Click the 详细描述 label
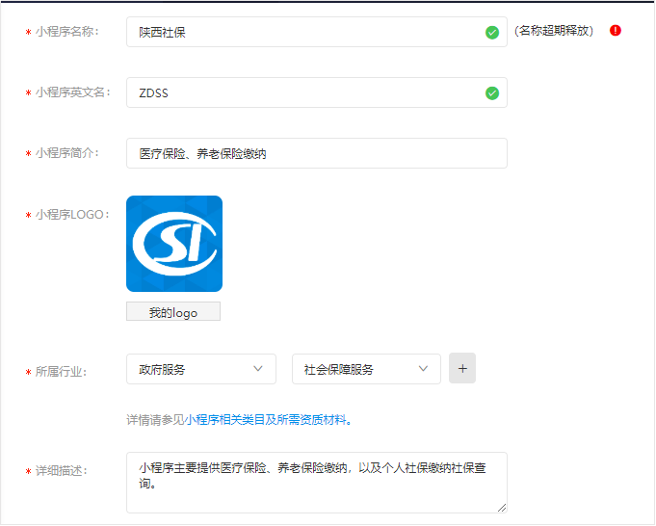656x526 pixels. pos(61,471)
